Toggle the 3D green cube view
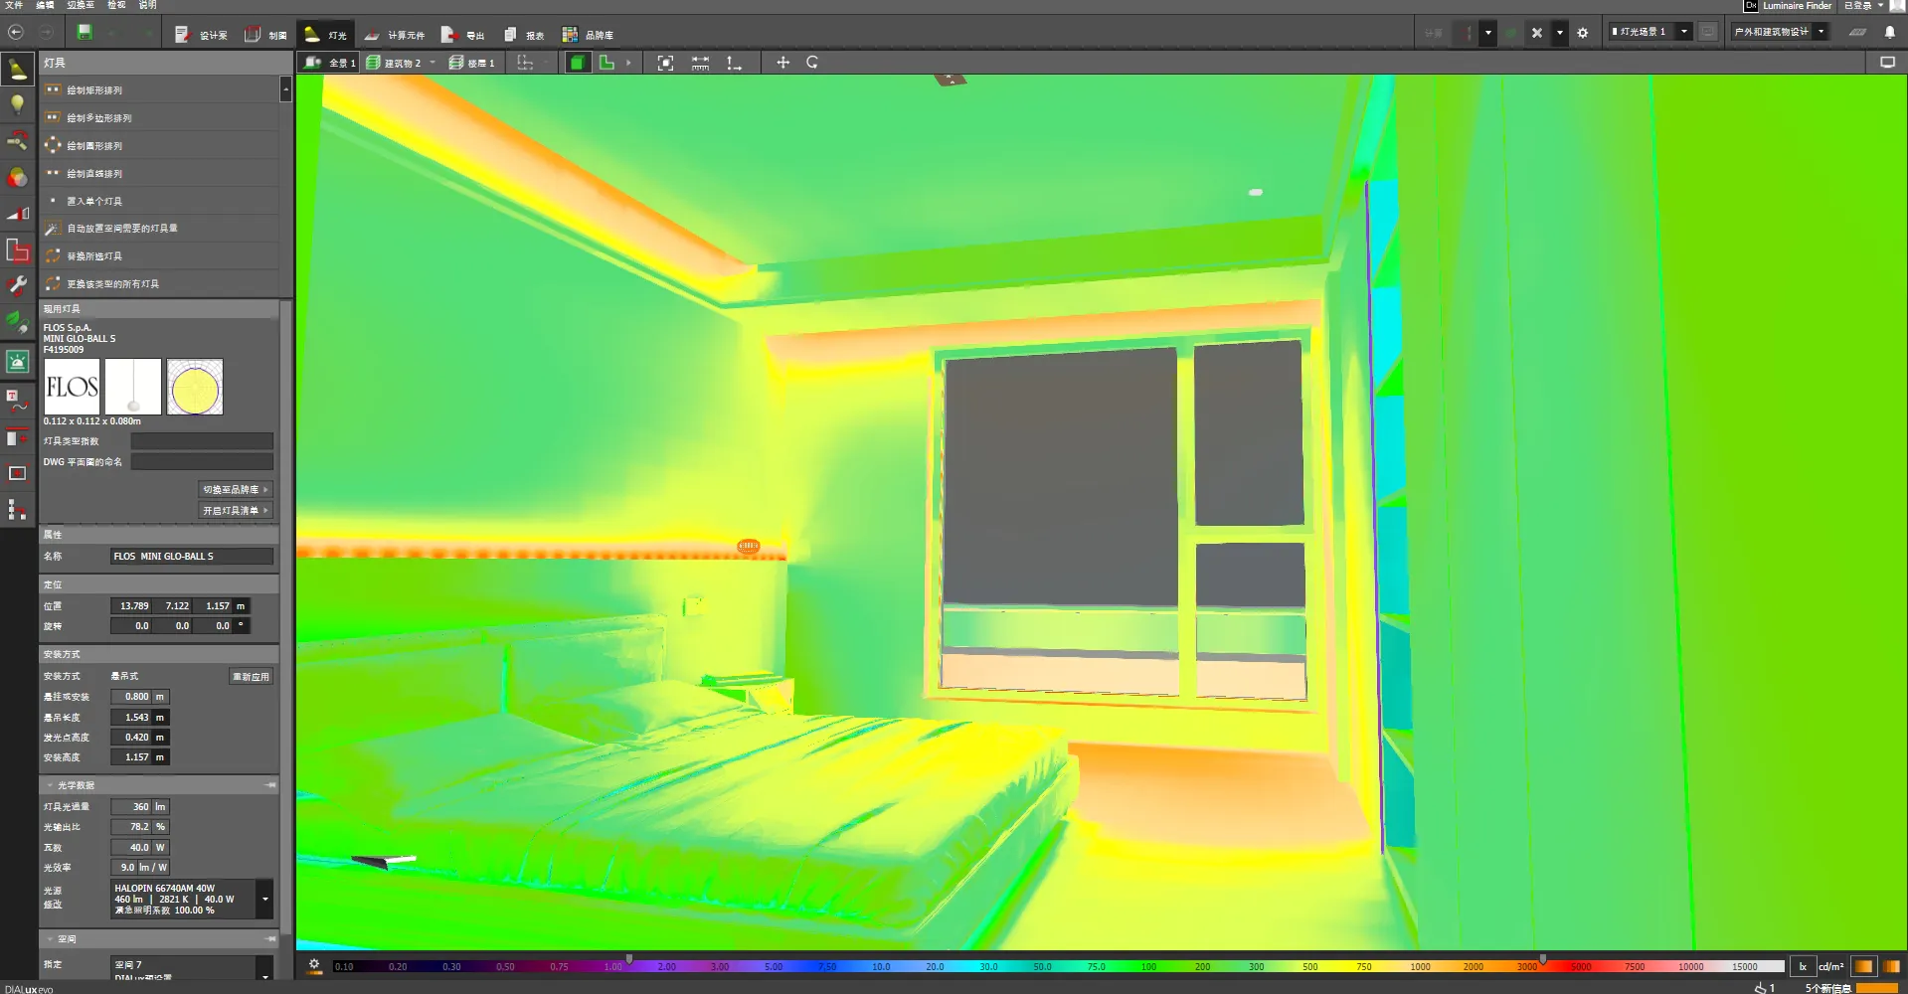This screenshot has height=994, width=1908. tap(577, 63)
